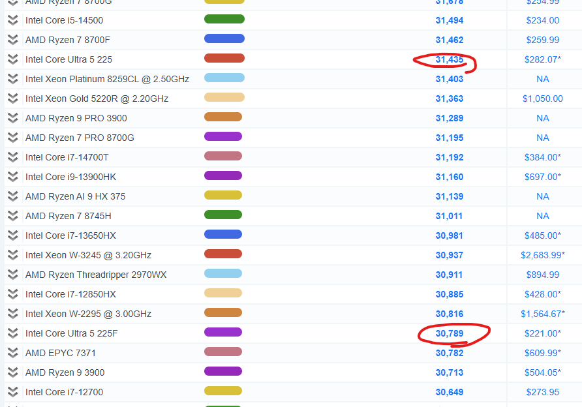Expand the Threadripper 2970WX row chevron
Viewport: 582px width, 407px height.
(x=12, y=275)
